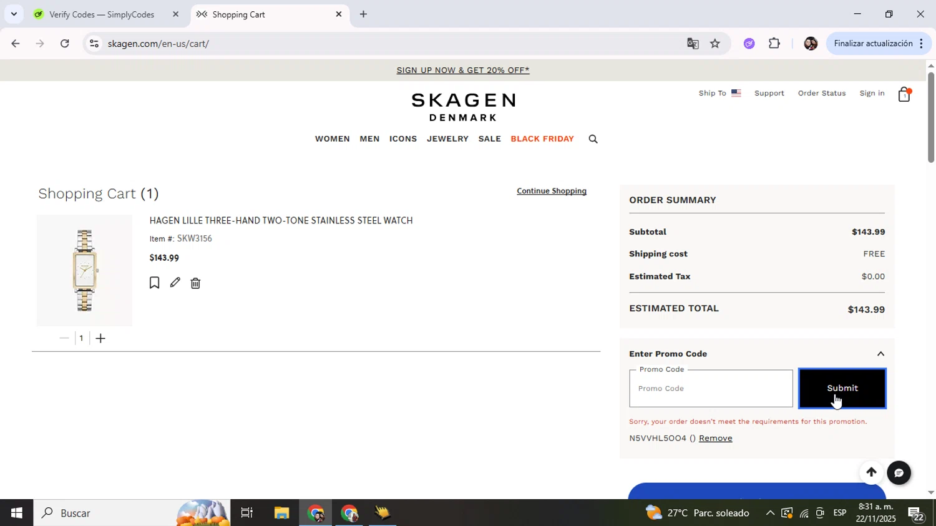Screen dimensions: 936x526
Task: Bookmark this page with the star icon
Action: 715,44
